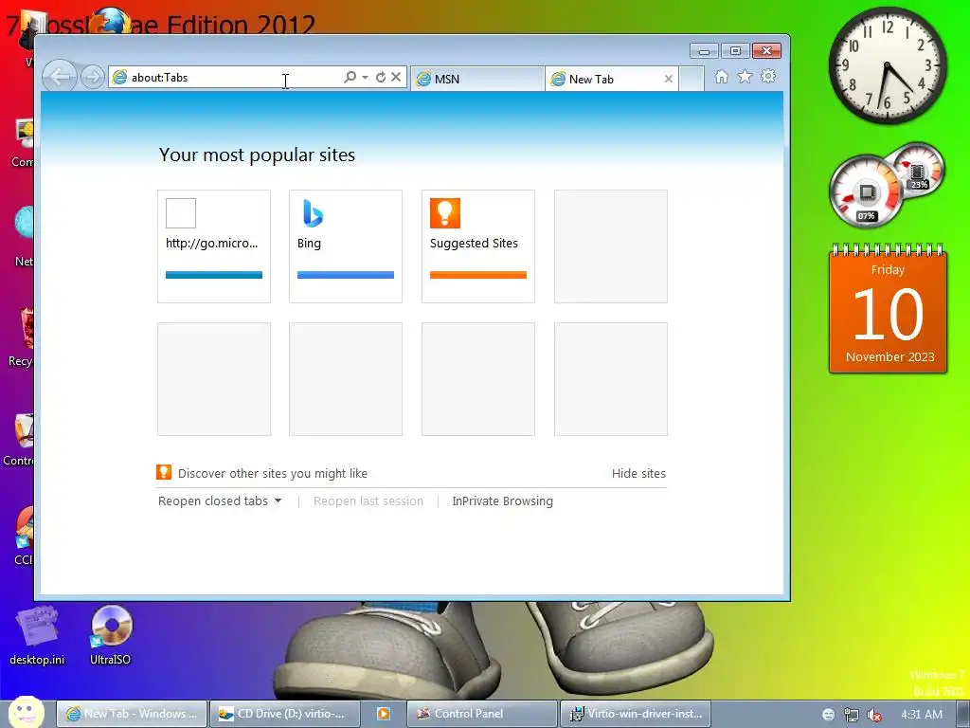
Task: Click the 4:31 AM taskbar clock
Action: click(x=921, y=715)
